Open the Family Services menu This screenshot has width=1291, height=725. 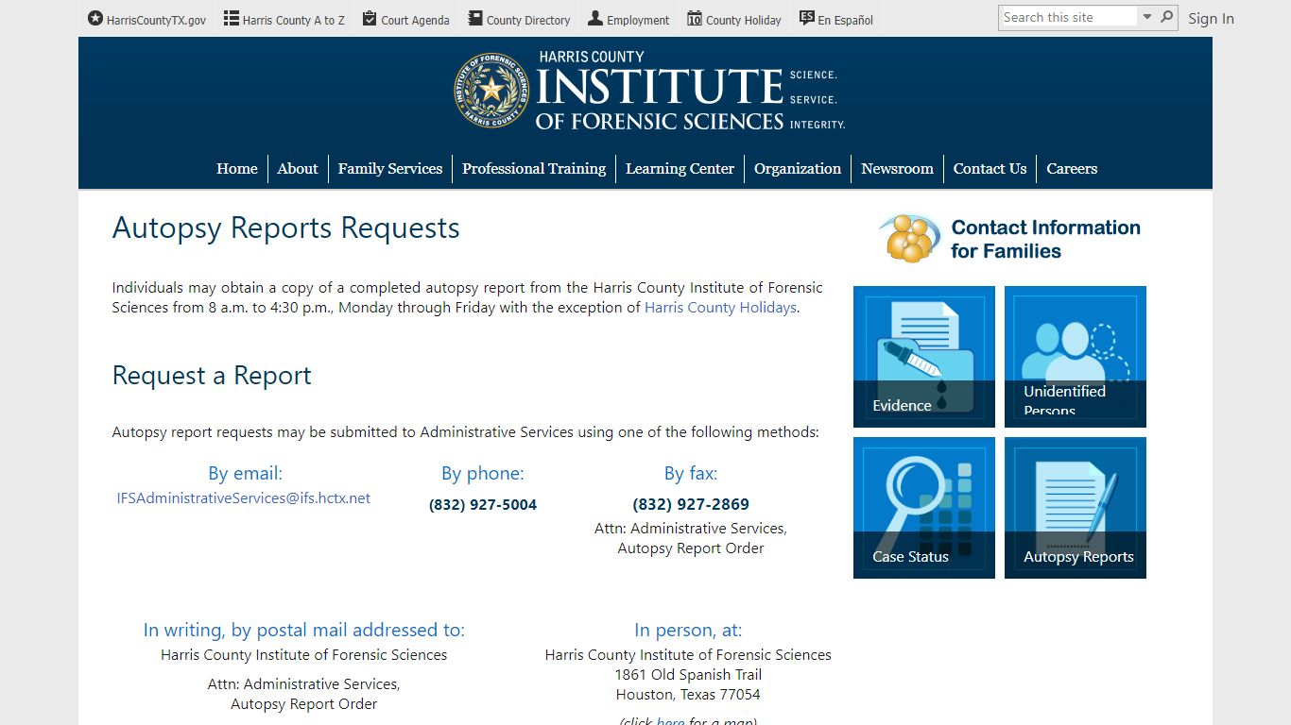(x=390, y=169)
